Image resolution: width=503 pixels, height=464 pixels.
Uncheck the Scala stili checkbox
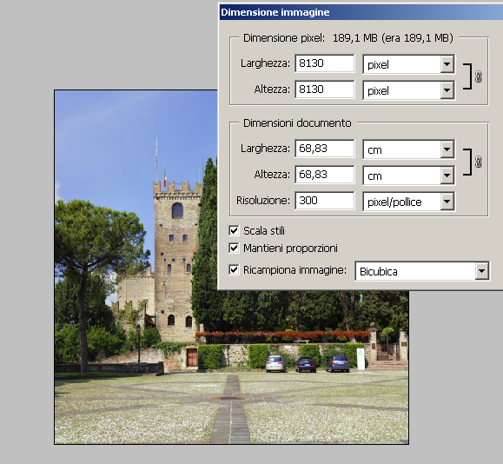(x=234, y=230)
